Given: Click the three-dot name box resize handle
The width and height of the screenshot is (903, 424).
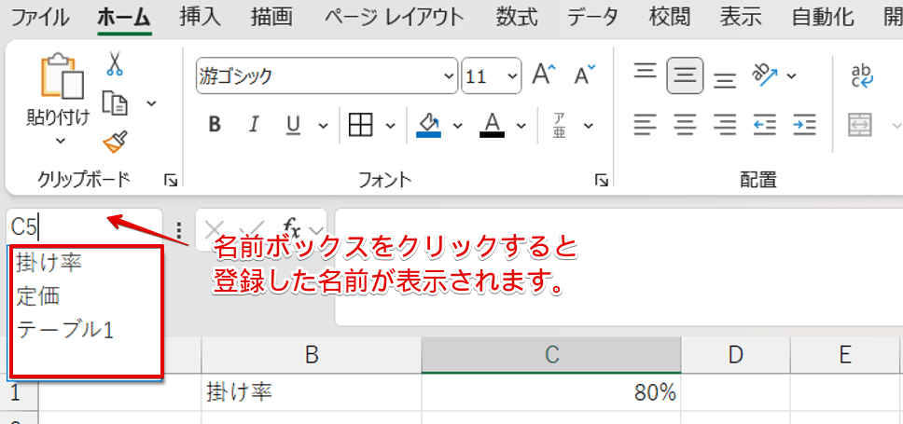Looking at the screenshot, I should [x=179, y=229].
